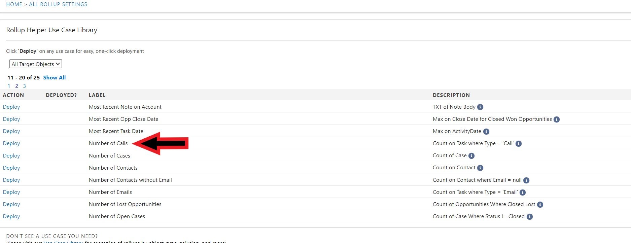Click info for 'Count on Contact where Email = null'
Image resolution: width=631 pixels, height=243 pixels.
526,180
